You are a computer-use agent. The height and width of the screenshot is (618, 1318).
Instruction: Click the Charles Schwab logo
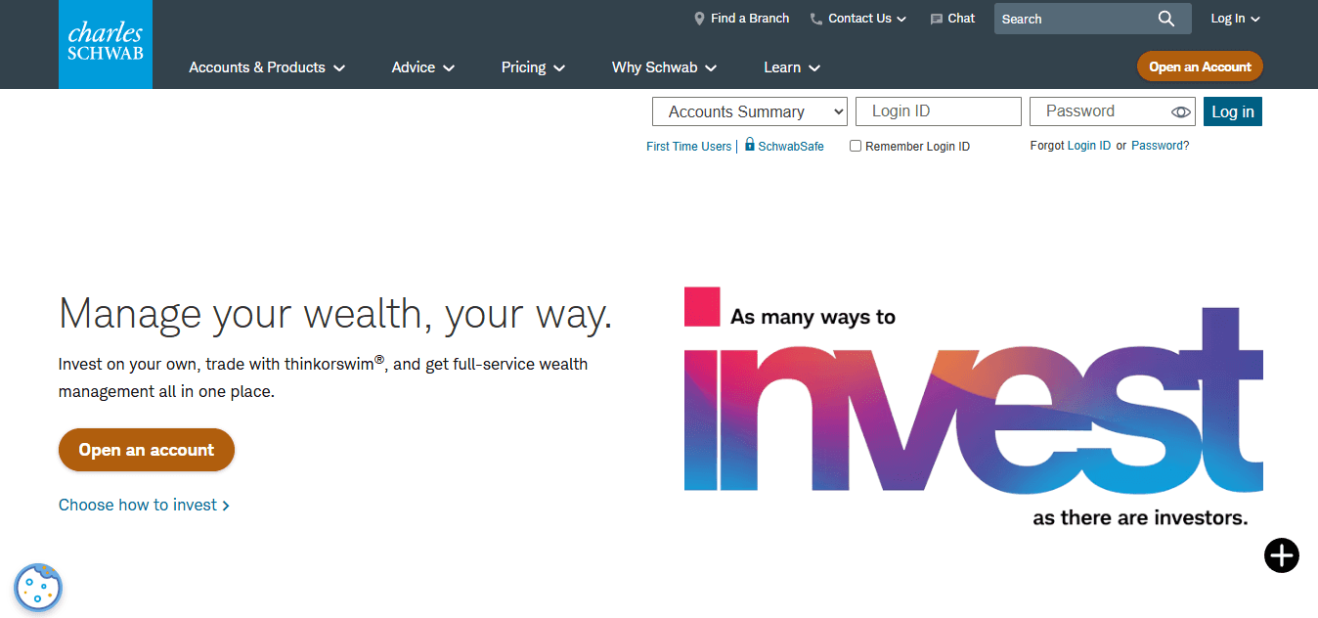105,44
